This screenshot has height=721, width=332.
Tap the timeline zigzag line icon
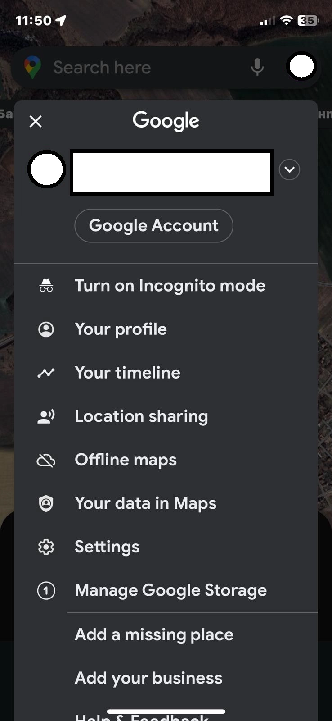[46, 373]
